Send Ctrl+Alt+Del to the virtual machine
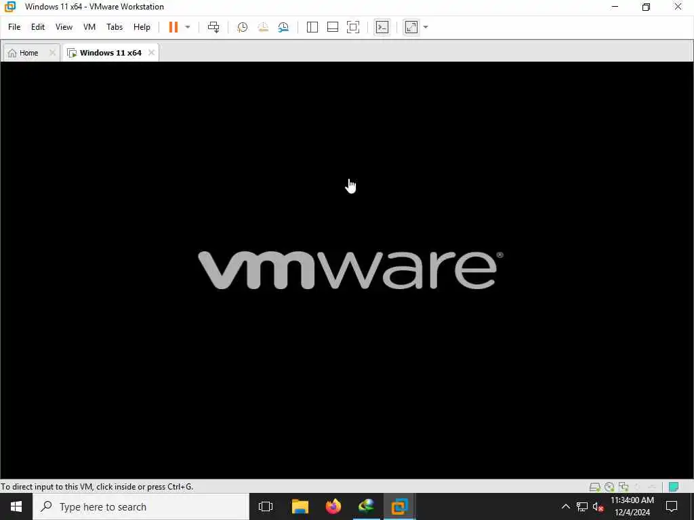The image size is (694, 520). (213, 27)
